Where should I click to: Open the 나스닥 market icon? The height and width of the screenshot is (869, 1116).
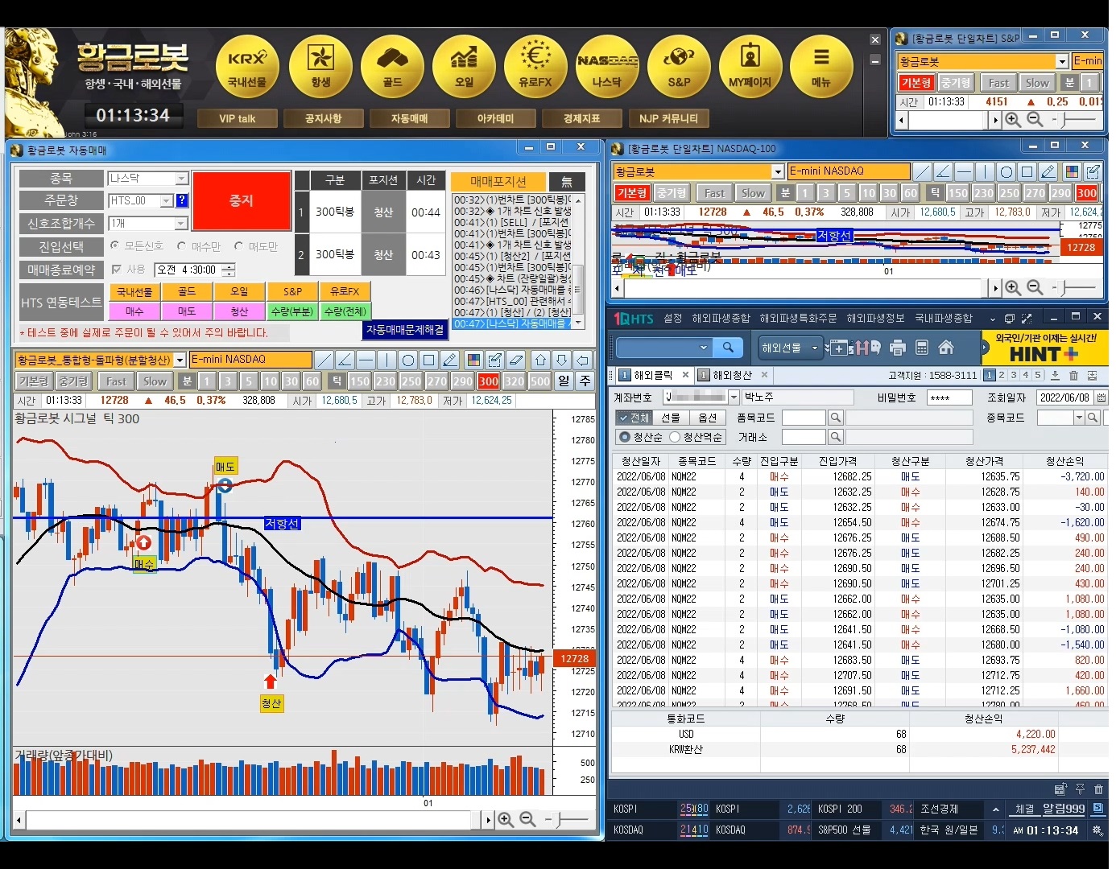pyautogui.click(x=607, y=67)
